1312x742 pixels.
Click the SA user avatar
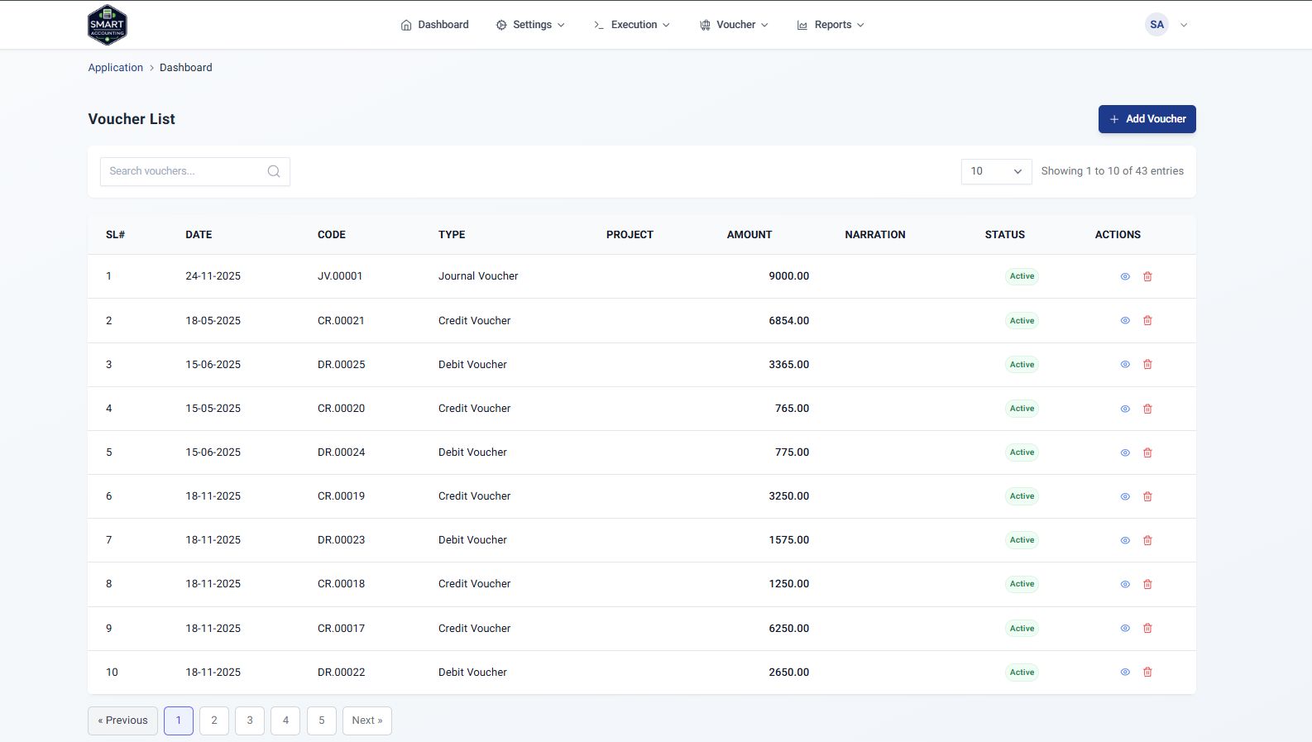pyautogui.click(x=1156, y=25)
